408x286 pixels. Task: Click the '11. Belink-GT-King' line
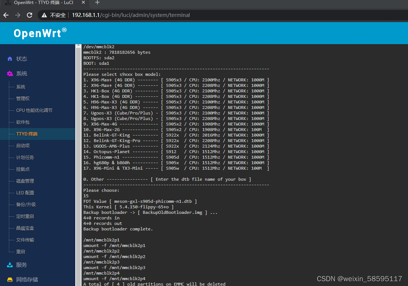176,135
